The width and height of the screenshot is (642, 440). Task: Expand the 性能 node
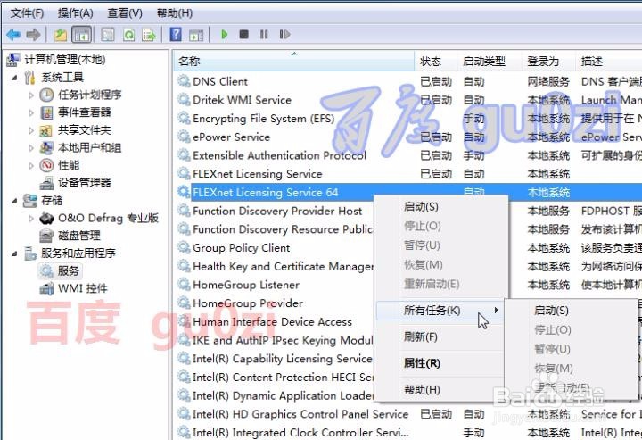pos(31,165)
